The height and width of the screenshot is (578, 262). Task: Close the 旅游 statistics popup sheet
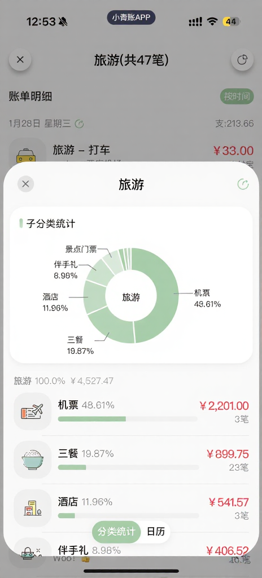pyautogui.click(x=25, y=184)
